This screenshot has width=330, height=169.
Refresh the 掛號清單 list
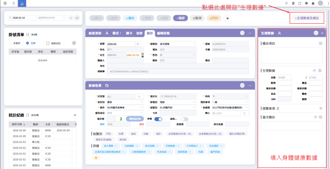[74, 43]
